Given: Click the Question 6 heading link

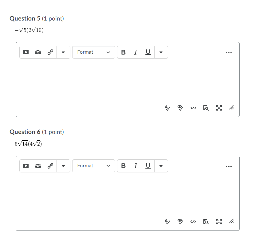Looking at the screenshot, I should [x=25, y=132].
